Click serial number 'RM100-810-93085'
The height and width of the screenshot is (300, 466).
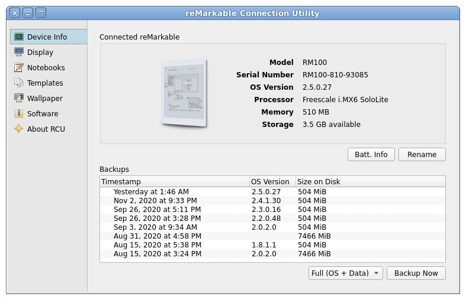335,74
